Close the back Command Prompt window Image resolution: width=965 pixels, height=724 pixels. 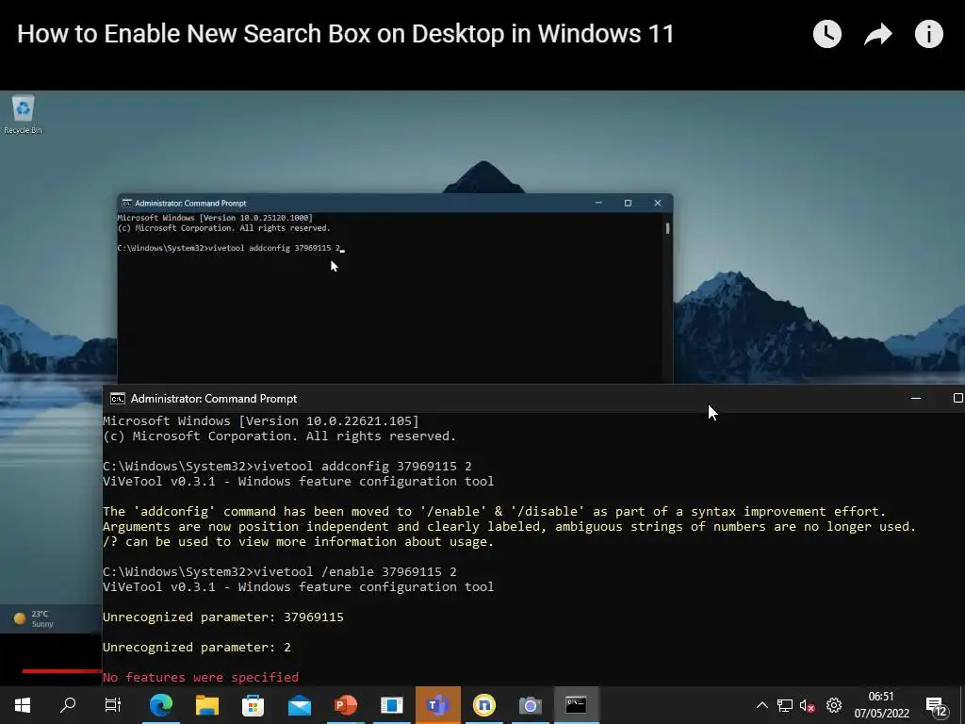(x=657, y=203)
